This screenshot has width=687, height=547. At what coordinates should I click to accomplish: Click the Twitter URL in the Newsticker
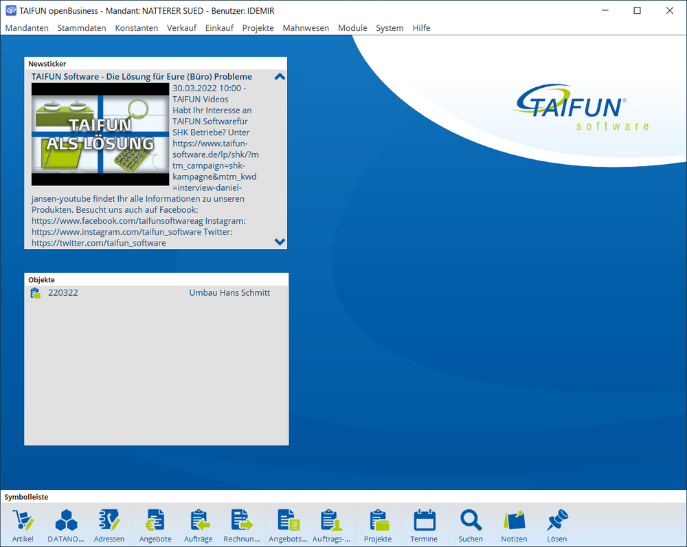pyautogui.click(x=98, y=243)
